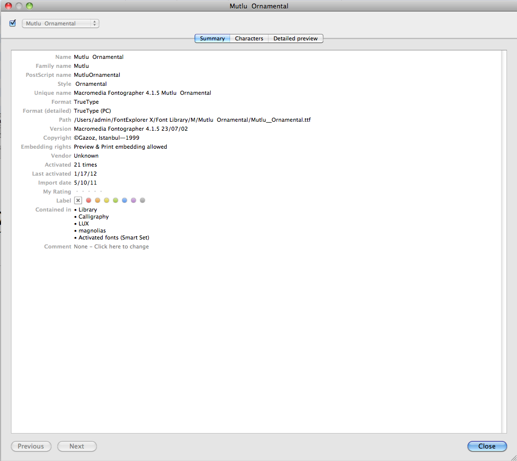Click the blue Close button
This screenshot has width=517, height=461.
click(x=487, y=446)
